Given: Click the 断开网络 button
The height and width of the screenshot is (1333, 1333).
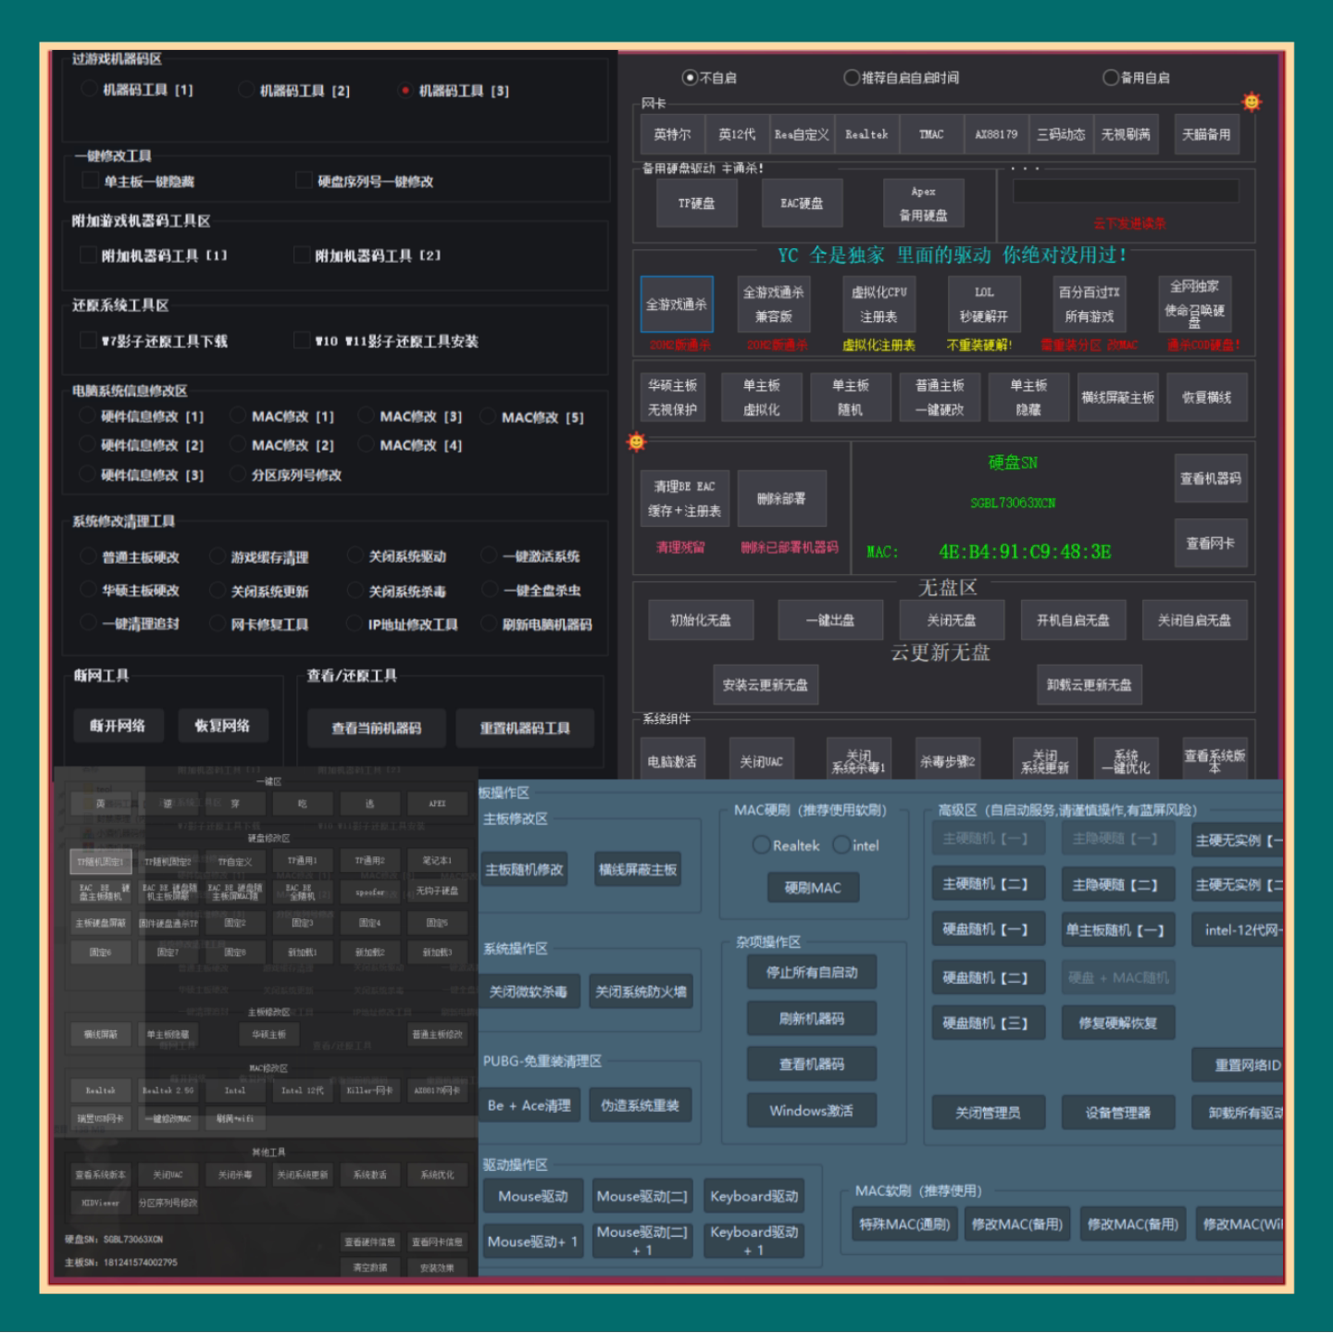Looking at the screenshot, I should point(118,726).
